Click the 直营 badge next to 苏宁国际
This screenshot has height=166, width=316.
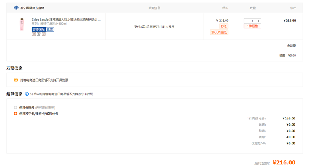[50, 30]
